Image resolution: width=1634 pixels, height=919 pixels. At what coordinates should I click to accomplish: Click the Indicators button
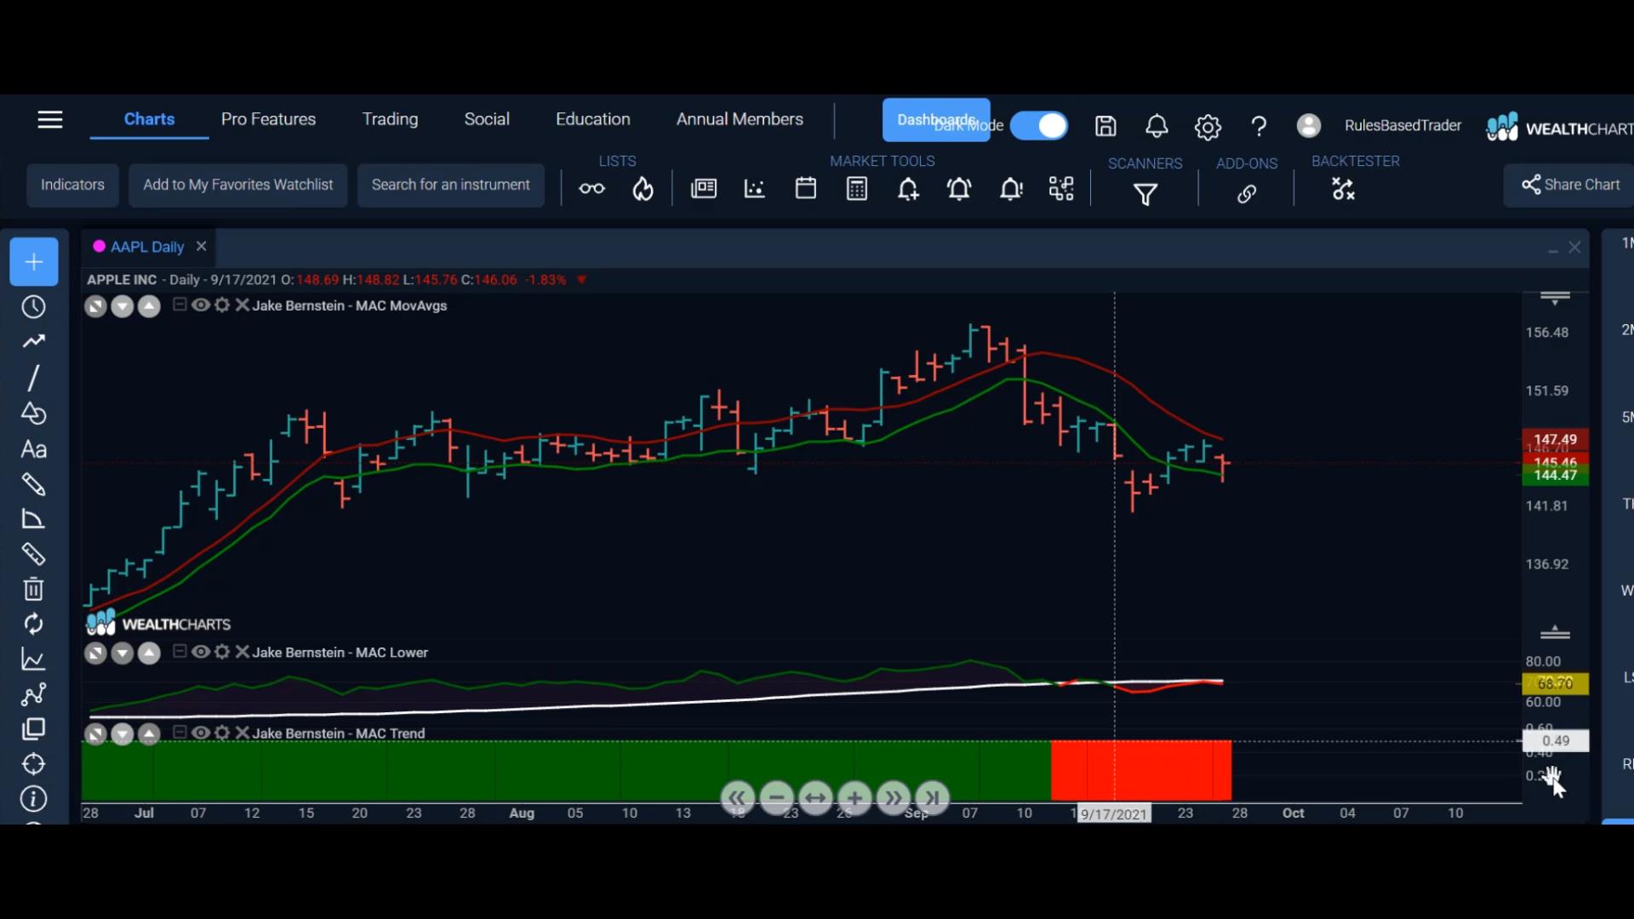coord(72,185)
